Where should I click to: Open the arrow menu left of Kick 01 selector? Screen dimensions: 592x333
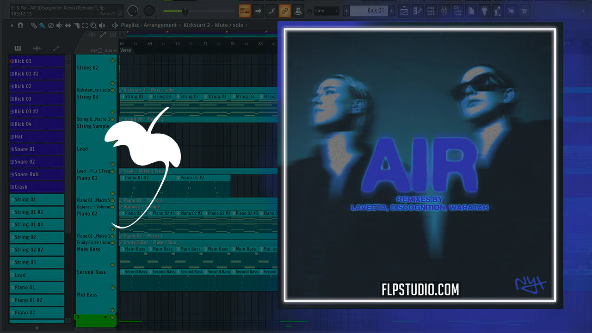(x=346, y=11)
